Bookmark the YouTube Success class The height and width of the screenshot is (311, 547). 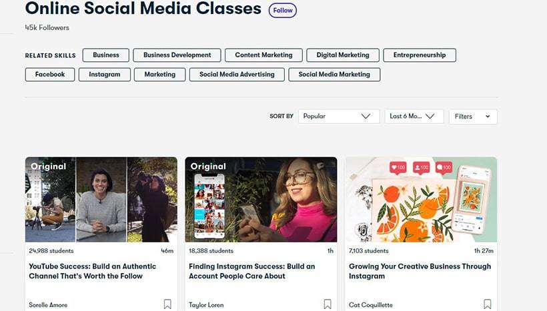167,304
